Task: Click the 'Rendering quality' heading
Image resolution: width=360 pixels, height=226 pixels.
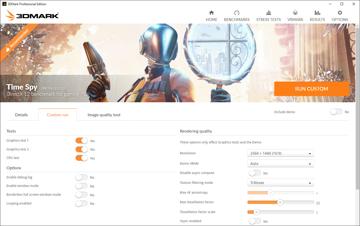Action: (196, 131)
